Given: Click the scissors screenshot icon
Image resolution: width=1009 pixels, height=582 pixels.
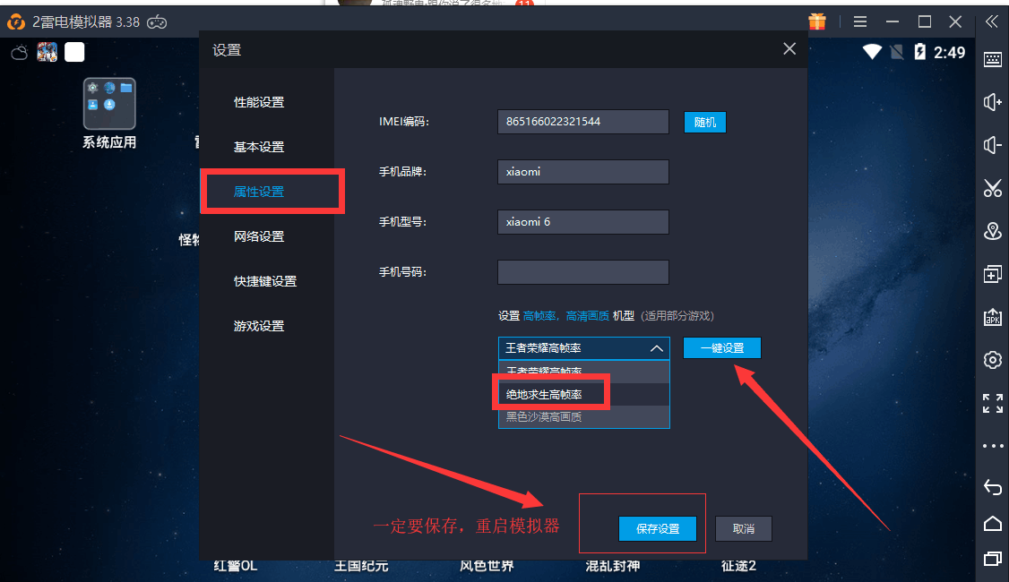Looking at the screenshot, I should [x=992, y=188].
